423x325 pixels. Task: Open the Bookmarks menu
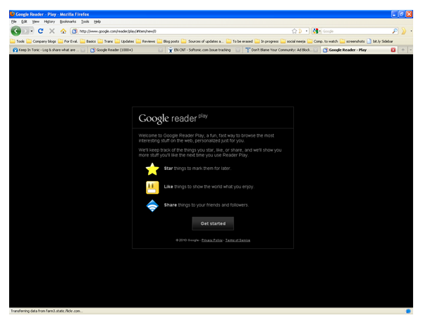pos(68,22)
